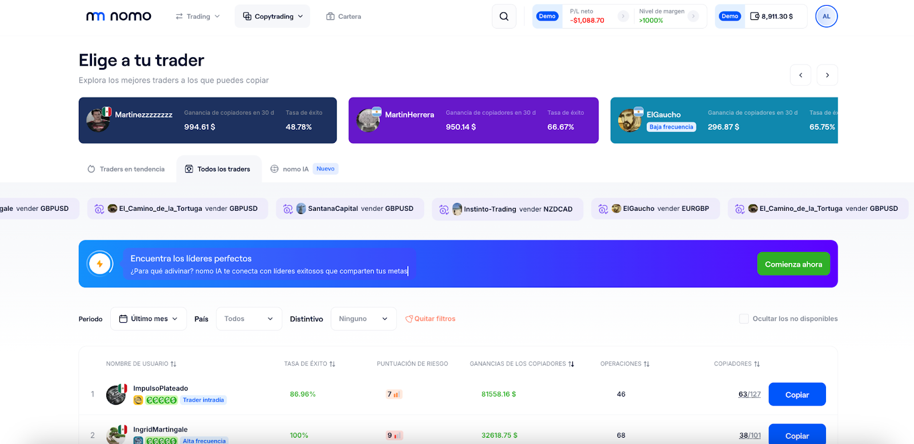Click the AL profile avatar
Screen dimensions: 914x444
pyautogui.click(x=826, y=17)
